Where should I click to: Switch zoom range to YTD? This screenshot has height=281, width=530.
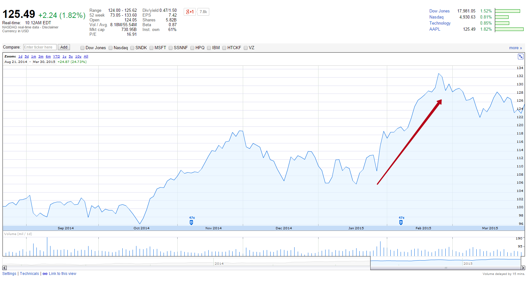click(x=57, y=57)
